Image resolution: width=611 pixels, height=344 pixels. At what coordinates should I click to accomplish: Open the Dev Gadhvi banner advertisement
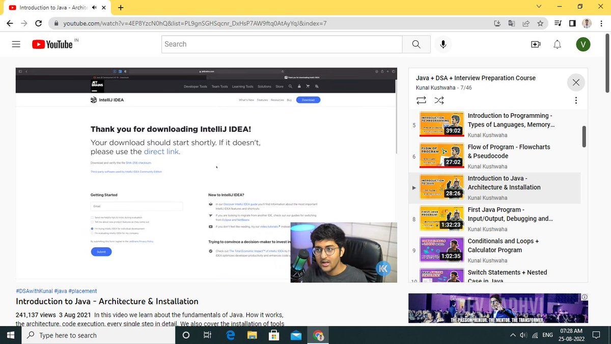point(498,308)
